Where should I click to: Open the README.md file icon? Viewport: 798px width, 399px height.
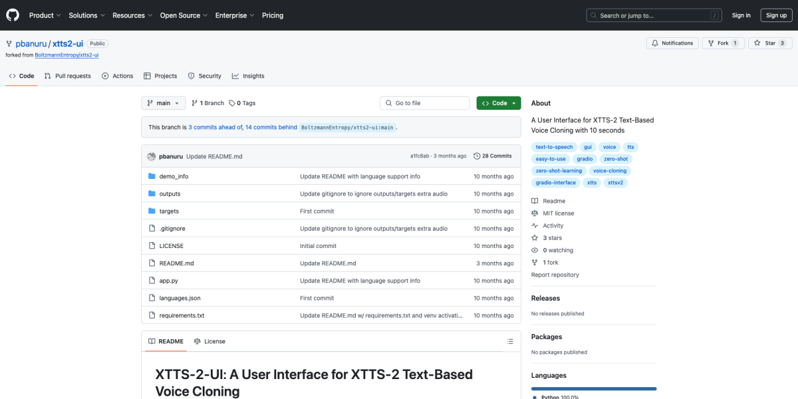(x=152, y=263)
